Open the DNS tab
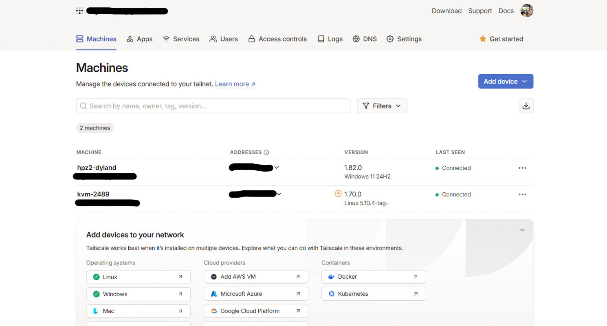This screenshot has height=326, width=607. click(x=365, y=39)
